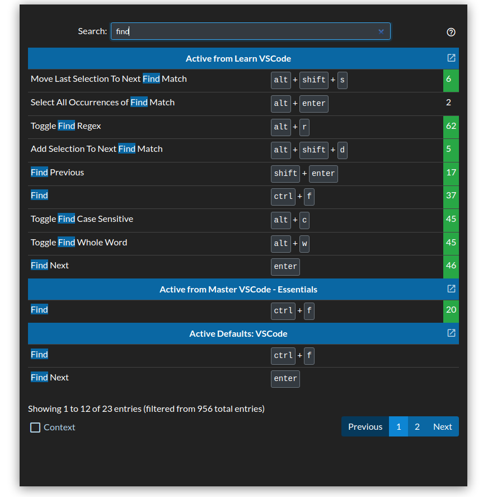Screen dimensions: 483x497
Task: Focus the Search input field
Action: point(250,31)
